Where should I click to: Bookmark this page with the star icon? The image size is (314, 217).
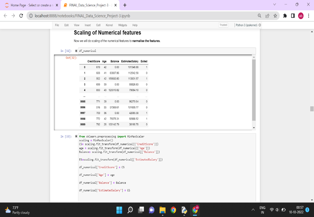pyautogui.click(x=275, y=15)
